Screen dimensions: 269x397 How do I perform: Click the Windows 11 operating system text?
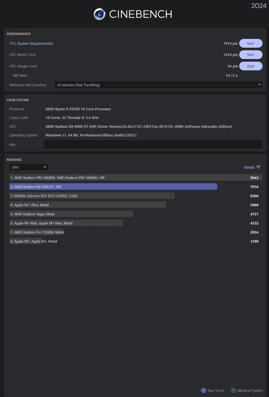click(x=91, y=135)
